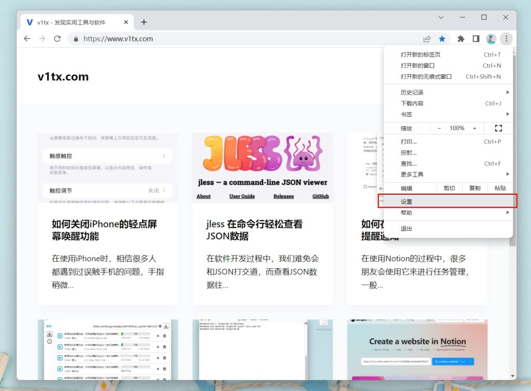Click the 100% zoom level value
This screenshot has width=531, height=391.
[x=457, y=128]
